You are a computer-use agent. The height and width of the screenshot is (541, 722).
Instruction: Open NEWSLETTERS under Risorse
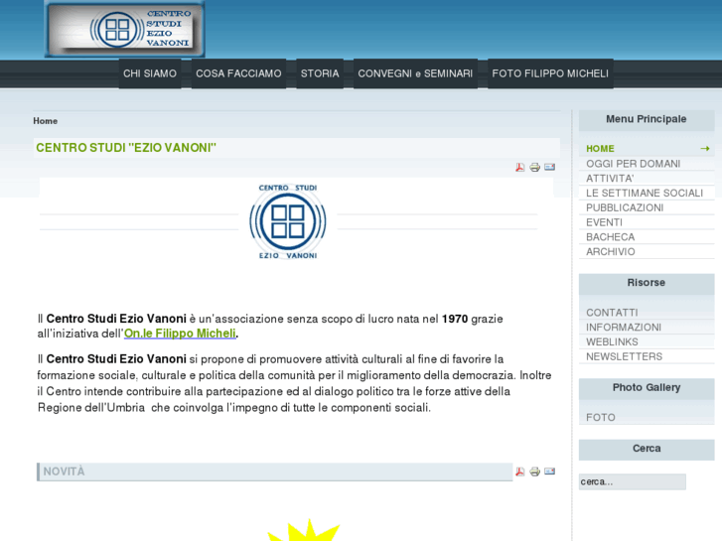[x=647, y=356]
